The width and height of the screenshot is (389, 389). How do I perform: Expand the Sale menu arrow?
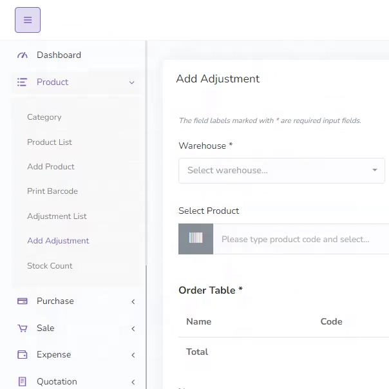click(133, 328)
